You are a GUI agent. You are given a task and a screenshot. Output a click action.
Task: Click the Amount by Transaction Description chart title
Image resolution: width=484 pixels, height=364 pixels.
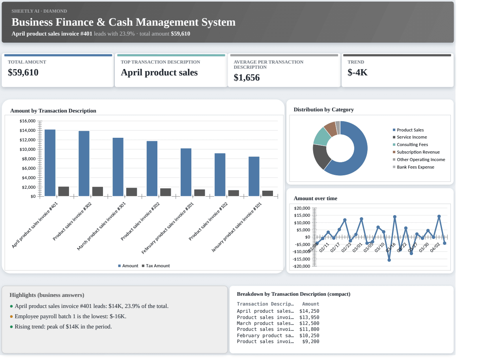[x=53, y=111]
